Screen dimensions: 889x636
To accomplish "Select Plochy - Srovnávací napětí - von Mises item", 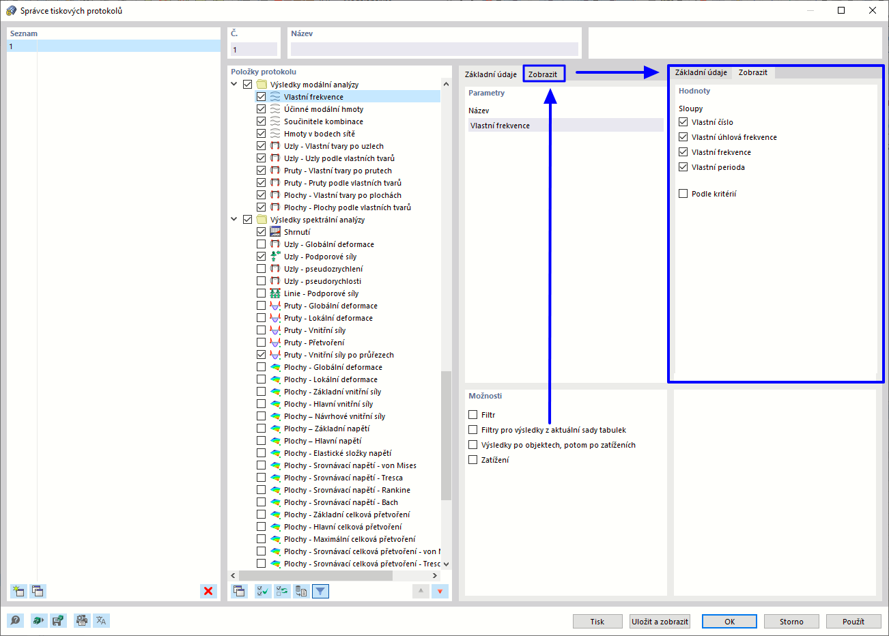I will [x=350, y=465].
